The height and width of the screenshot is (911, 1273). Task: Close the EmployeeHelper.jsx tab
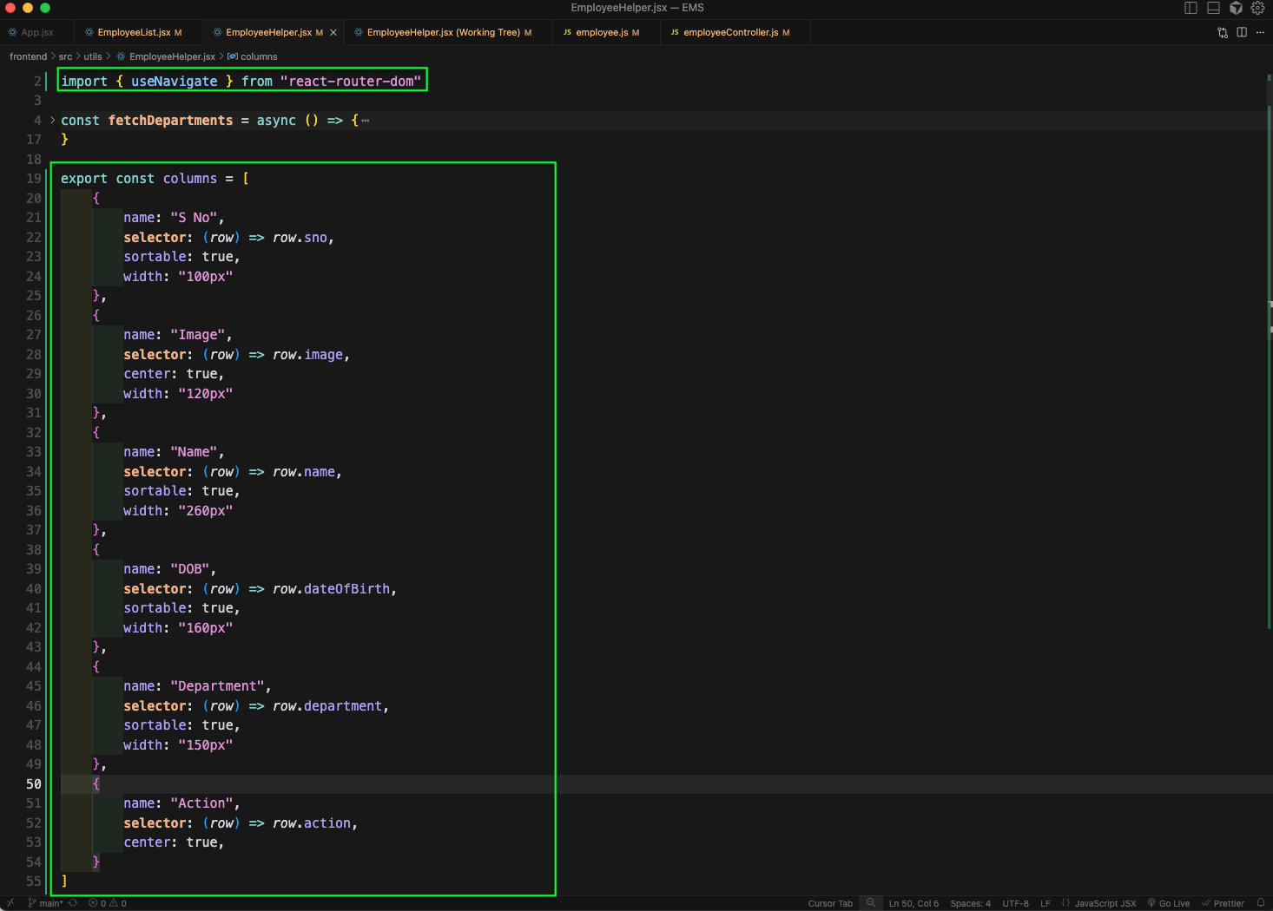coord(333,33)
